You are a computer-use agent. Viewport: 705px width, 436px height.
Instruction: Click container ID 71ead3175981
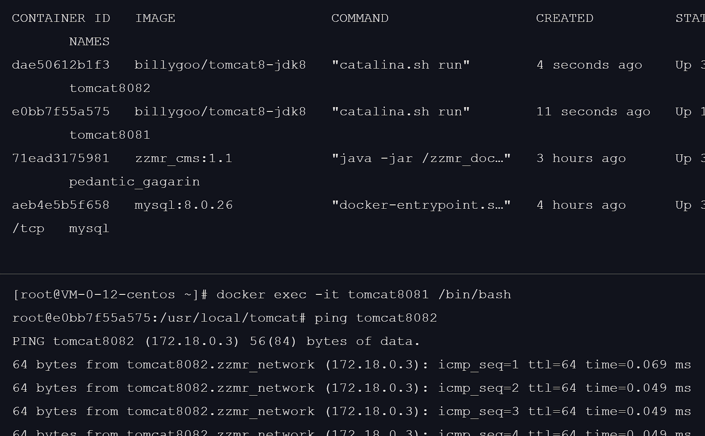(61, 159)
